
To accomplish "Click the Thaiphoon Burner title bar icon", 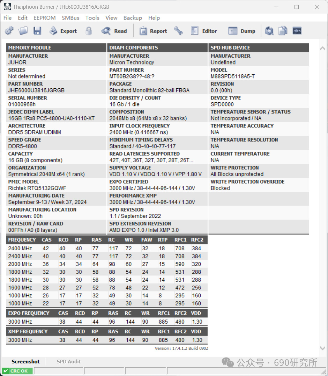I will click(x=7, y=7).
